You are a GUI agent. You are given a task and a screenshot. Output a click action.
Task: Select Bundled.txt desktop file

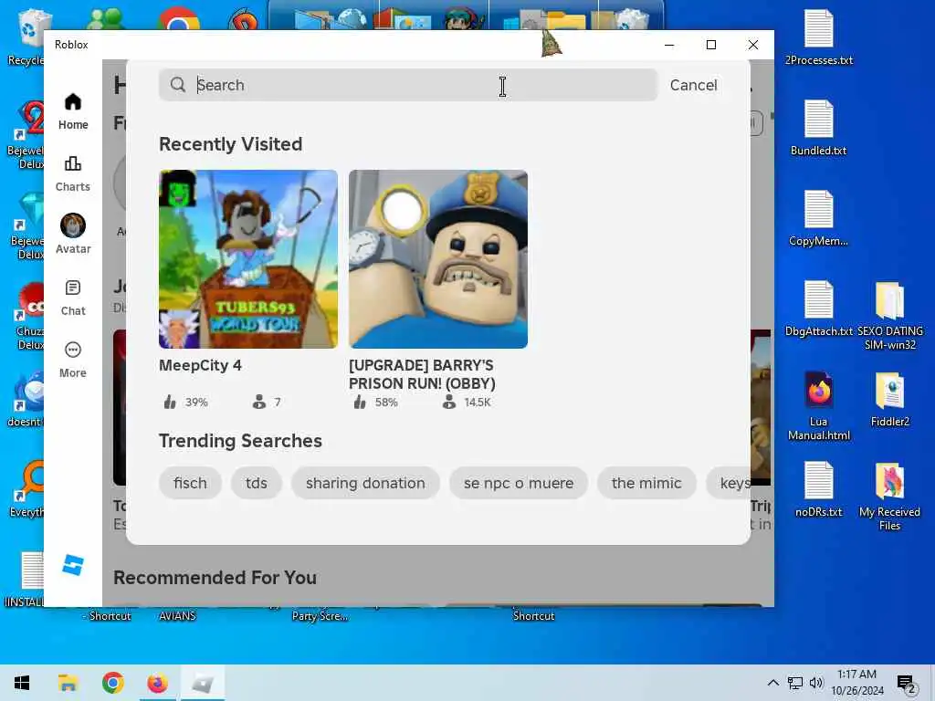coord(819,128)
